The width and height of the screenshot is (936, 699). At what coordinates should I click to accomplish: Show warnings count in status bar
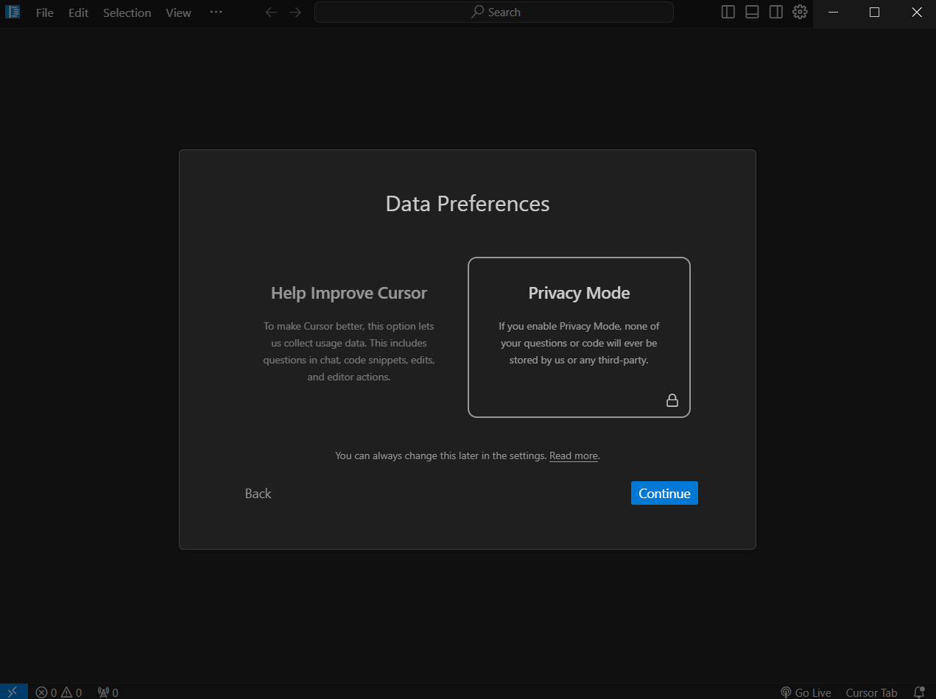tap(71, 692)
